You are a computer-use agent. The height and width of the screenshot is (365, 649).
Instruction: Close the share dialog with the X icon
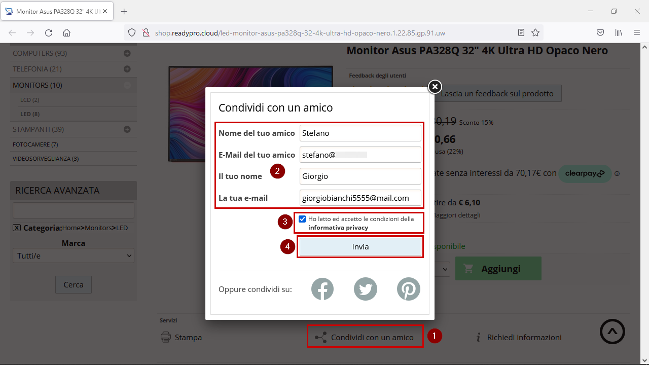point(435,87)
